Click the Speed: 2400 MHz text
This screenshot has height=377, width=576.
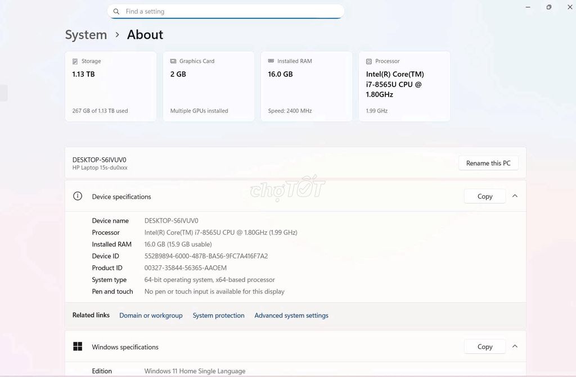coord(290,111)
